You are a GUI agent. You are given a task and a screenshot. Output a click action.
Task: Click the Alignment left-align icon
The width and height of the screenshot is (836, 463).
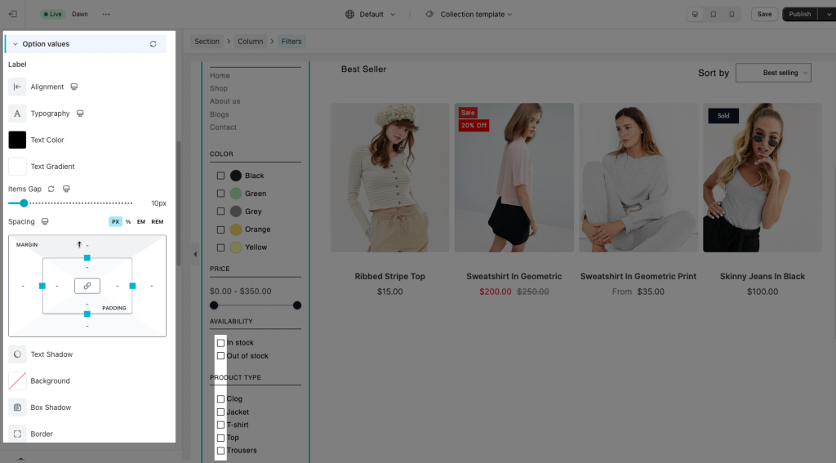[x=17, y=87]
